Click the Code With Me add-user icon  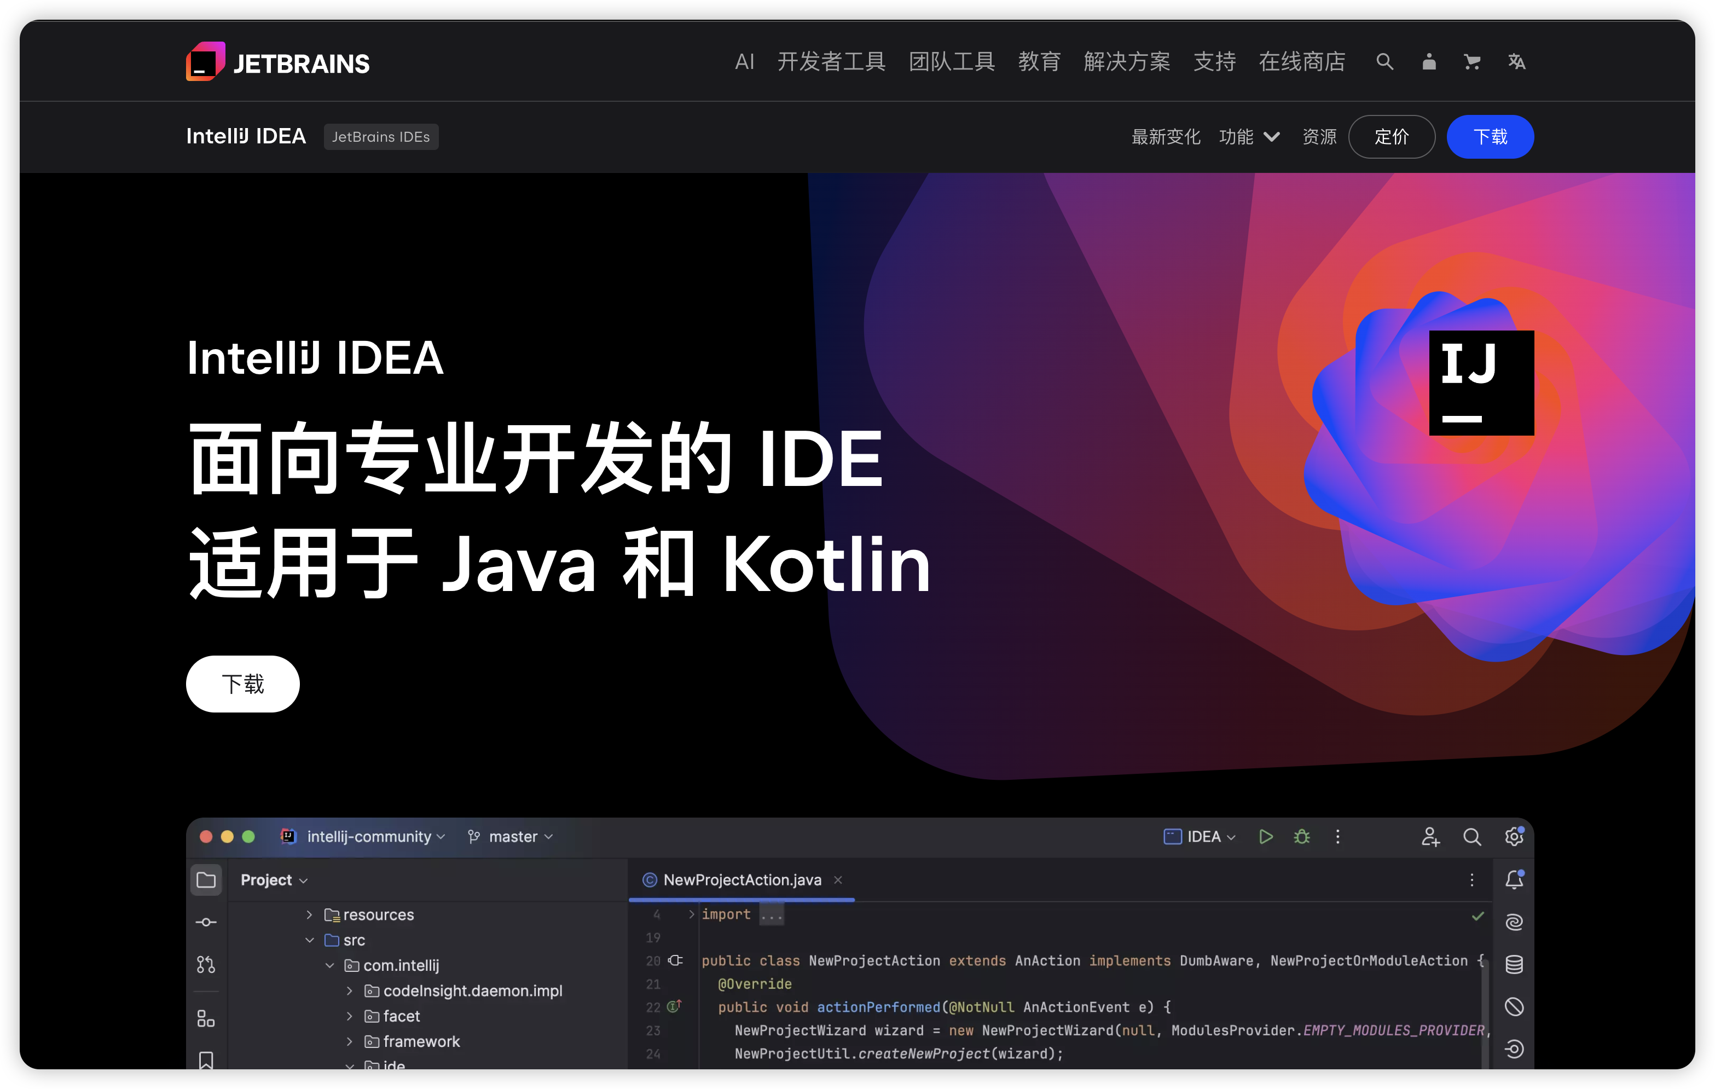pyautogui.click(x=1430, y=836)
